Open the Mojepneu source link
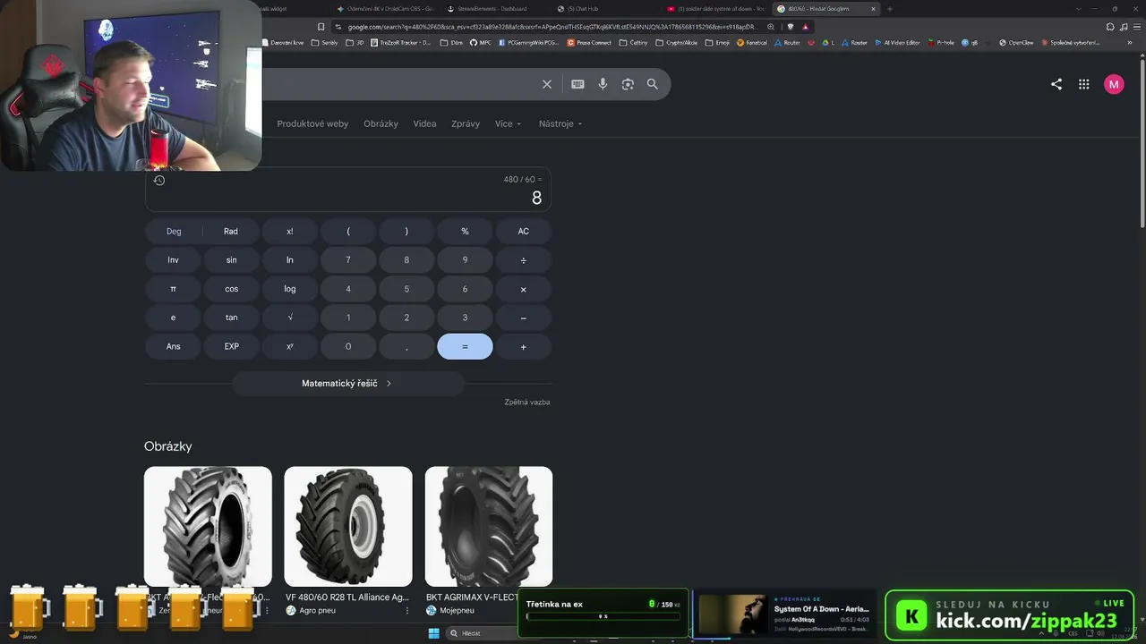Viewport: 1146px width, 644px height. (x=451, y=611)
